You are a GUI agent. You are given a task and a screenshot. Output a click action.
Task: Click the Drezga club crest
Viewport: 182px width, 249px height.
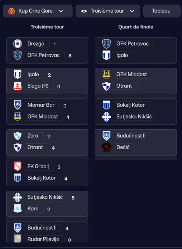(17, 44)
